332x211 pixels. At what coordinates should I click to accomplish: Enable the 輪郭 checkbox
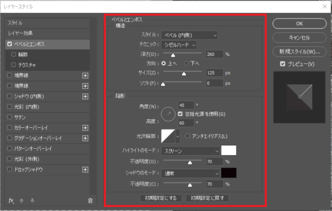(x=13, y=55)
